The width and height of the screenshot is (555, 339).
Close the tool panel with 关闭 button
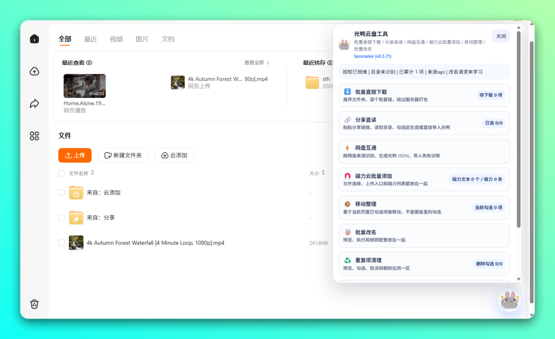coord(501,36)
